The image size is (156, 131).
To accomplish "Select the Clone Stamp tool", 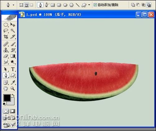I will [6, 50].
